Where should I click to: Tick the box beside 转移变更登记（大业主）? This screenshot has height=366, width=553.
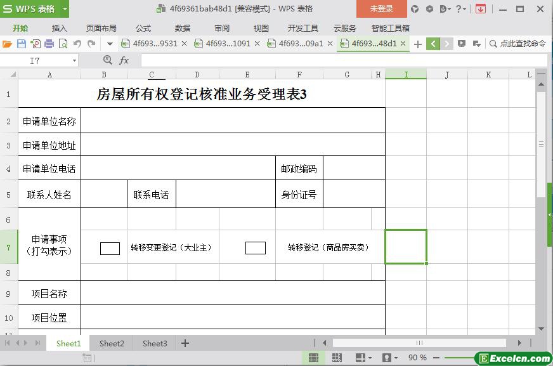110,248
